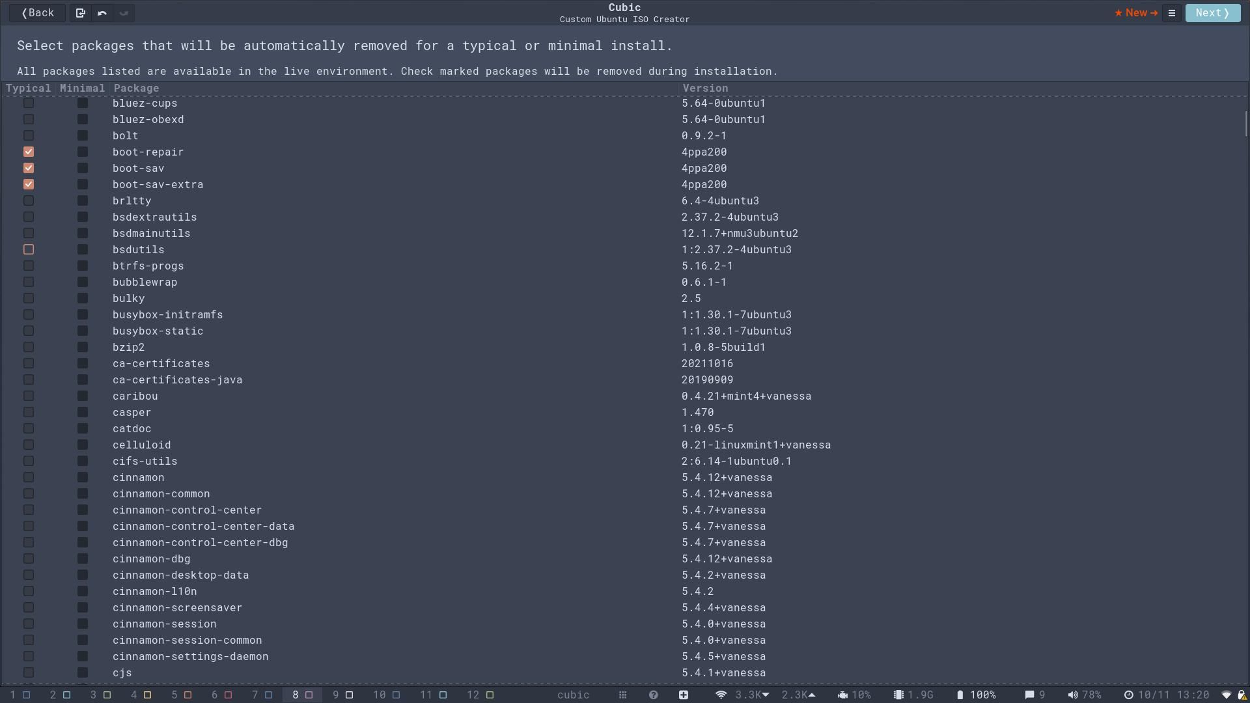The height and width of the screenshot is (703, 1250).
Task: Check Typical checkbox for cinnamon-dbg
Action: pyautogui.click(x=29, y=558)
